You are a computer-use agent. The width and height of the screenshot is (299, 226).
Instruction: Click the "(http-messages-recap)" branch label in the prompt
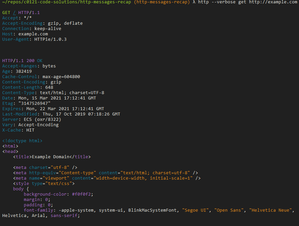162,2
